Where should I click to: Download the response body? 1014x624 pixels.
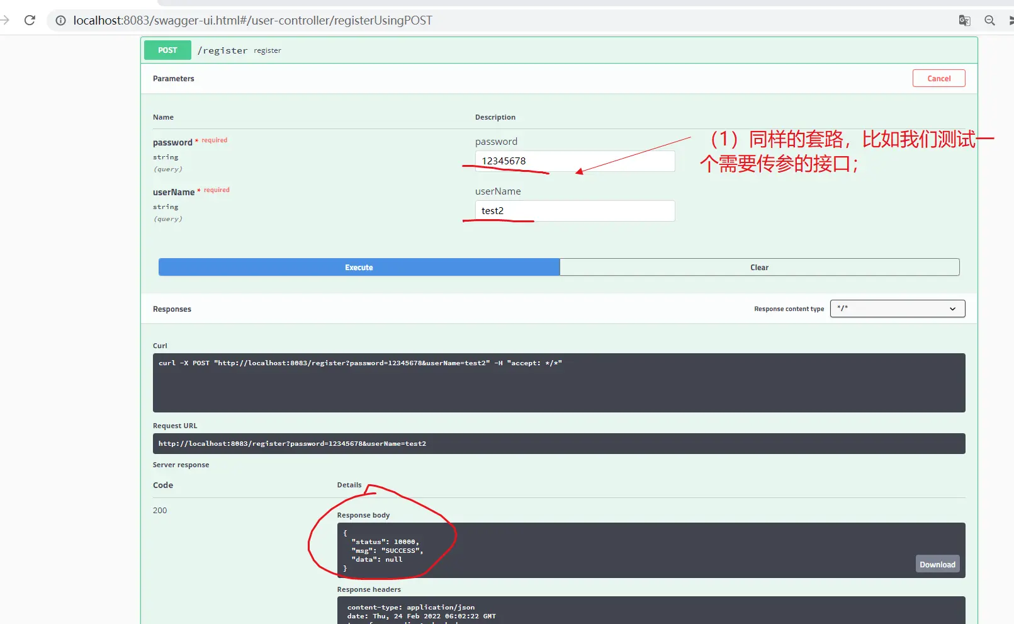pyautogui.click(x=937, y=564)
